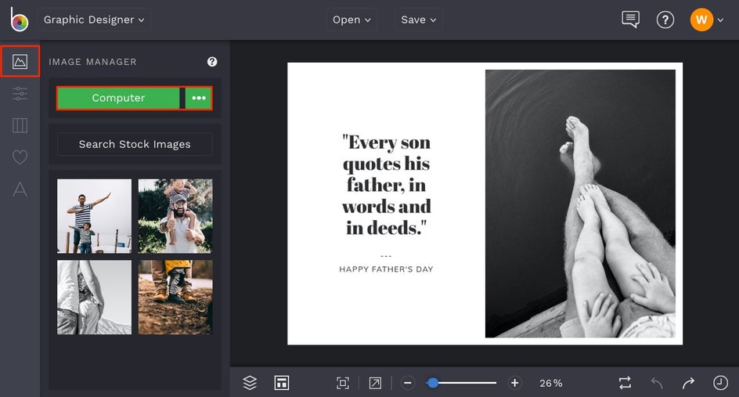The image size is (739, 397).
Task: Click the zoom slider handle
Action: click(433, 383)
